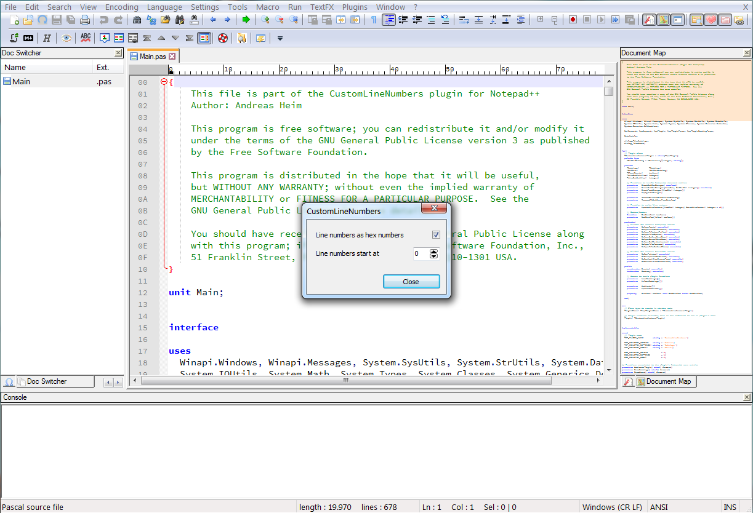Close the Document Map panel
Image resolution: width=753 pixels, height=513 pixels.
coord(747,53)
